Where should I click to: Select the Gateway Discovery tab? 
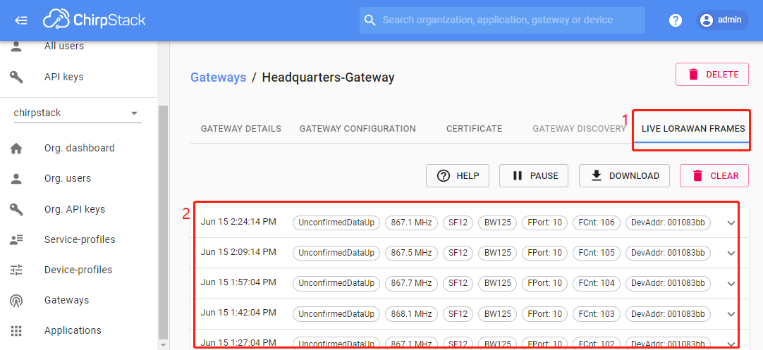point(579,129)
